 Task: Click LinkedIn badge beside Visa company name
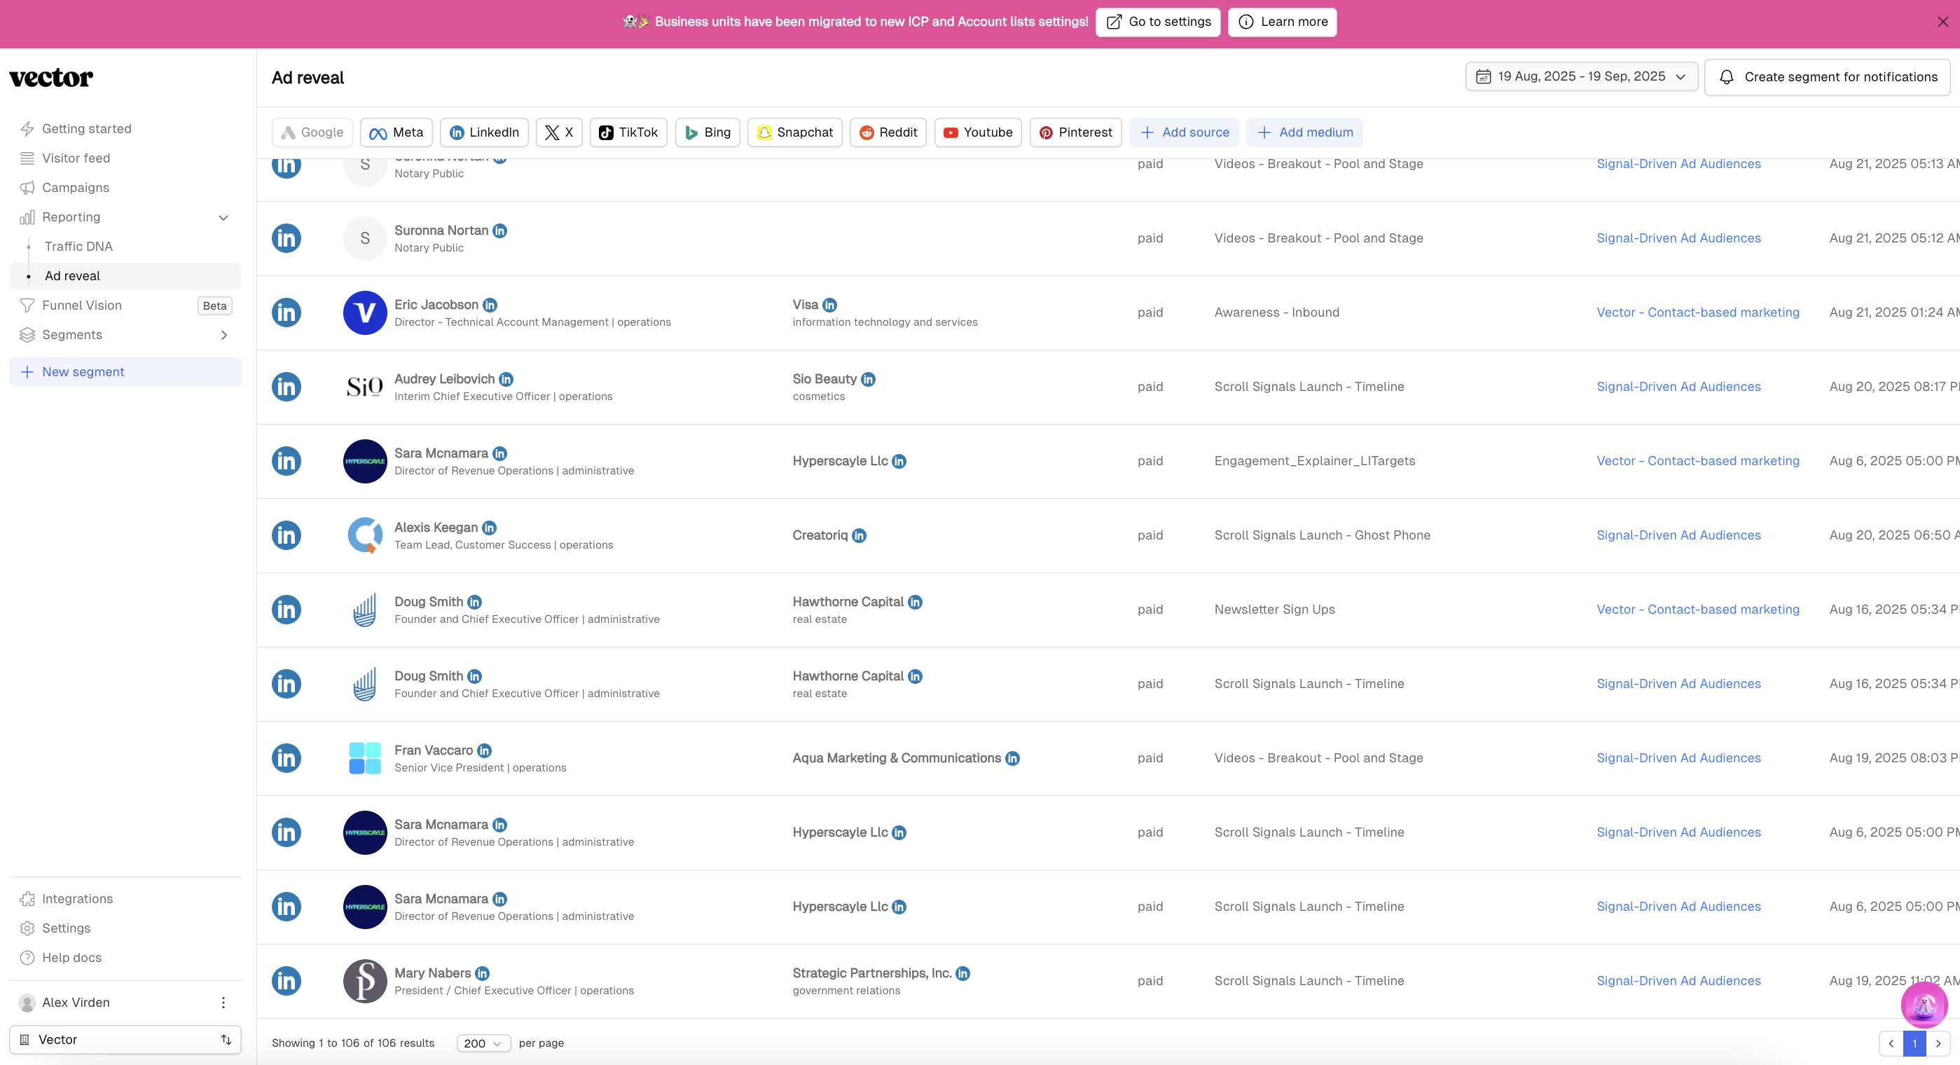coord(829,305)
